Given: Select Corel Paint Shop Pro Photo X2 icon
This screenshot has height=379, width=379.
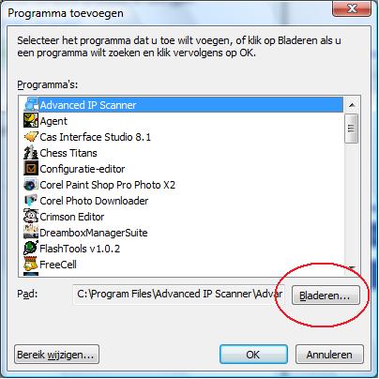Looking at the screenshot, I should coord(31,185).
